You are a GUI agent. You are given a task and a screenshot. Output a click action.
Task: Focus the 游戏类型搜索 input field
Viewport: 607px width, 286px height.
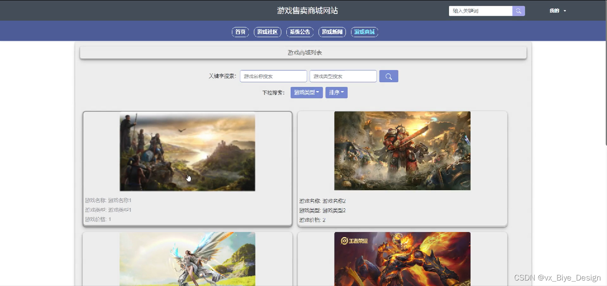tap(343, 76)
